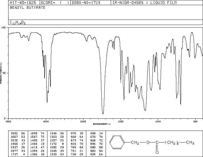Click the 506 peak entry

(97, 154)
